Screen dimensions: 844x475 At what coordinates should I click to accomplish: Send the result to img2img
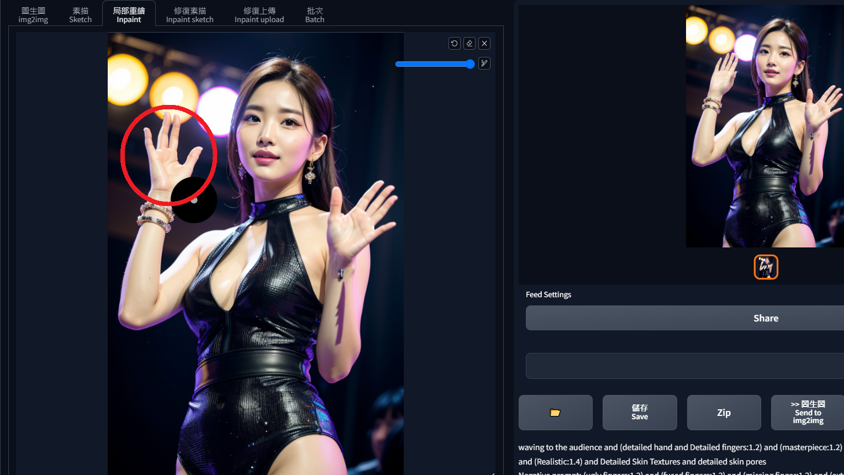(808, 413)
